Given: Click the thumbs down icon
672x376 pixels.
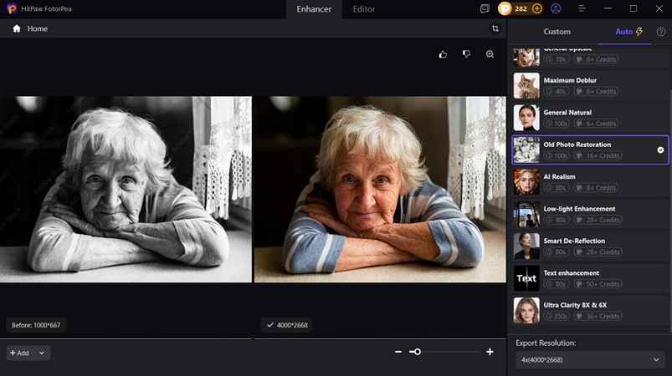Looking at the screenshot, I should click(x=466, y=54).
